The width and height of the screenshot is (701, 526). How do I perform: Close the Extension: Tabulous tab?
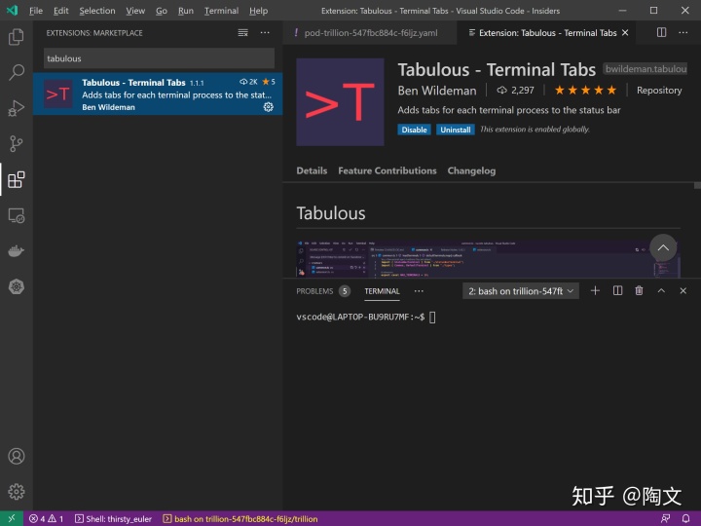pyautogui.click(x=625, y=33)
